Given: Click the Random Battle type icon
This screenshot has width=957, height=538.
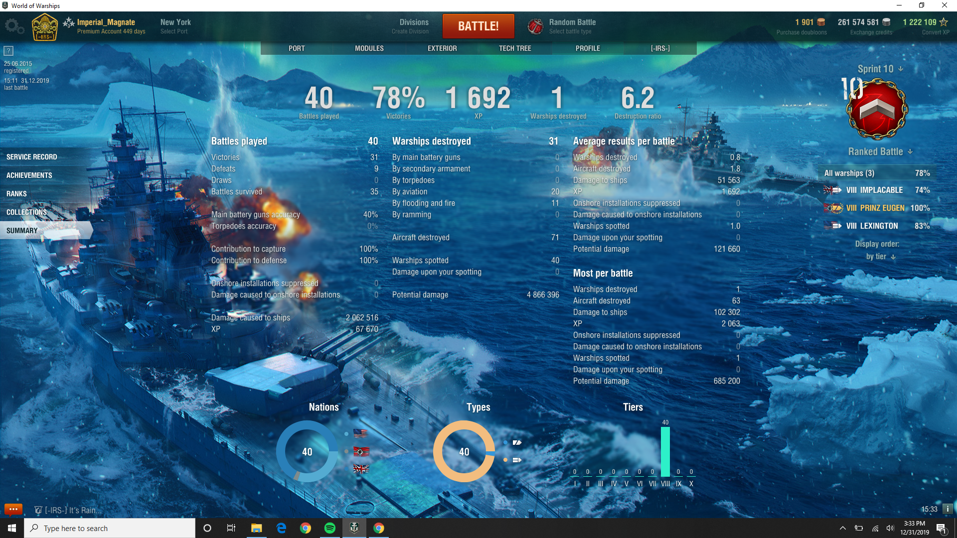Looking at the screenshot, I should click(535, 26).
